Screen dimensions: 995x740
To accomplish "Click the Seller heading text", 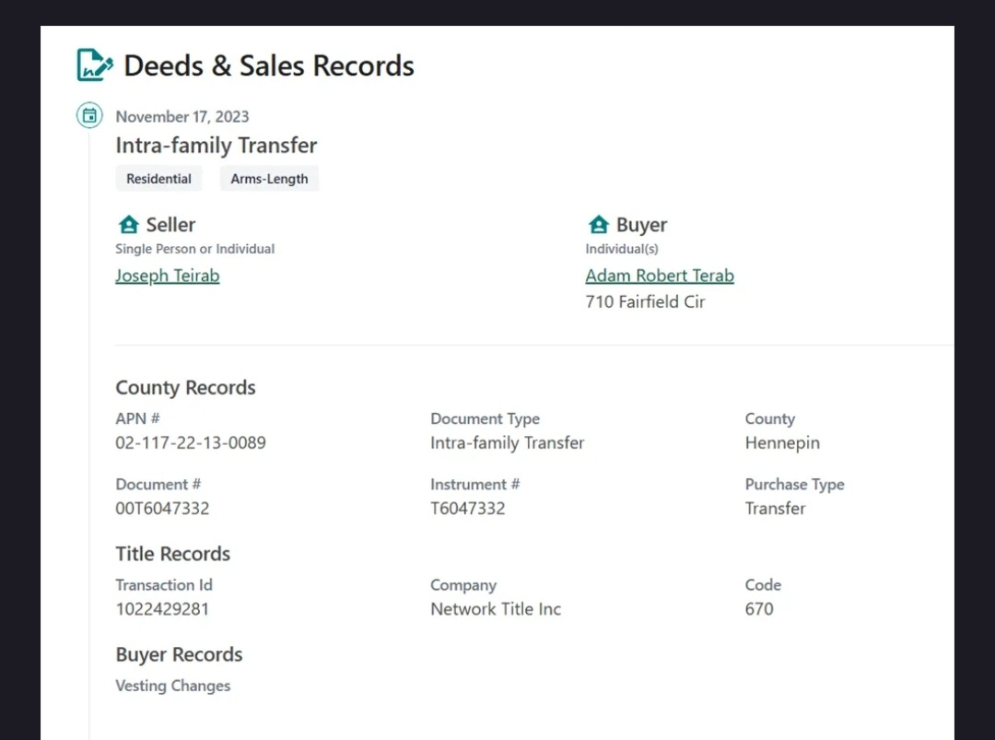I will pos(170,225).
